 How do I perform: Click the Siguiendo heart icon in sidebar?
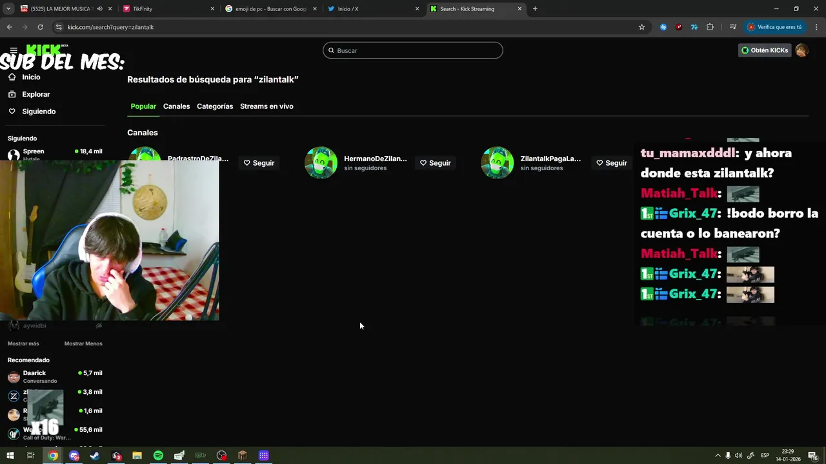click(x=12, y=111)
